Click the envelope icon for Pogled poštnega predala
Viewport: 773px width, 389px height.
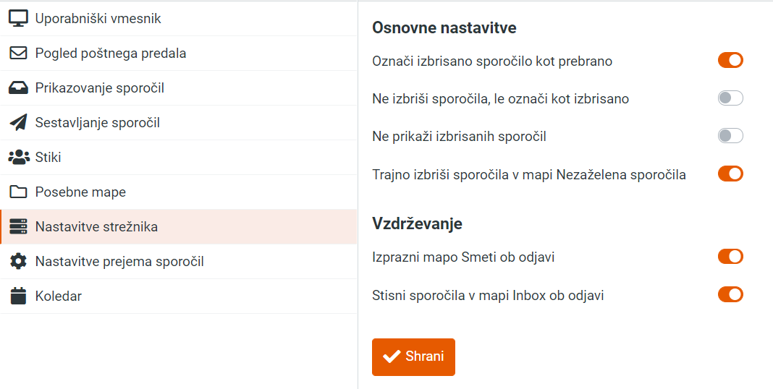coord(18,54)
